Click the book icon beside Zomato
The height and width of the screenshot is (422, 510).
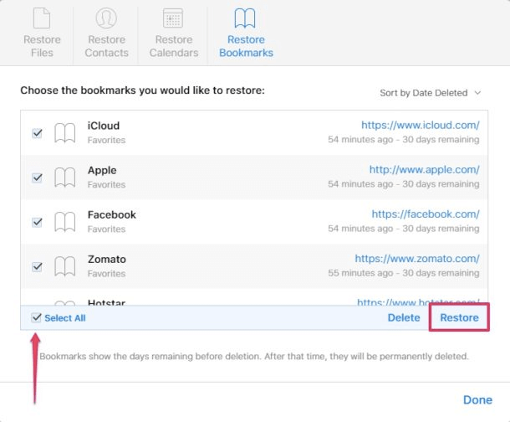64,266
